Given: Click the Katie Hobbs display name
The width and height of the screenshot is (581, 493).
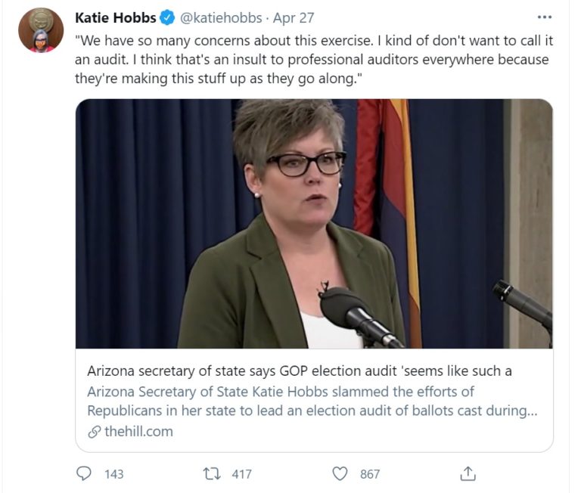Looking at the screenshot, I should (116, 17).
